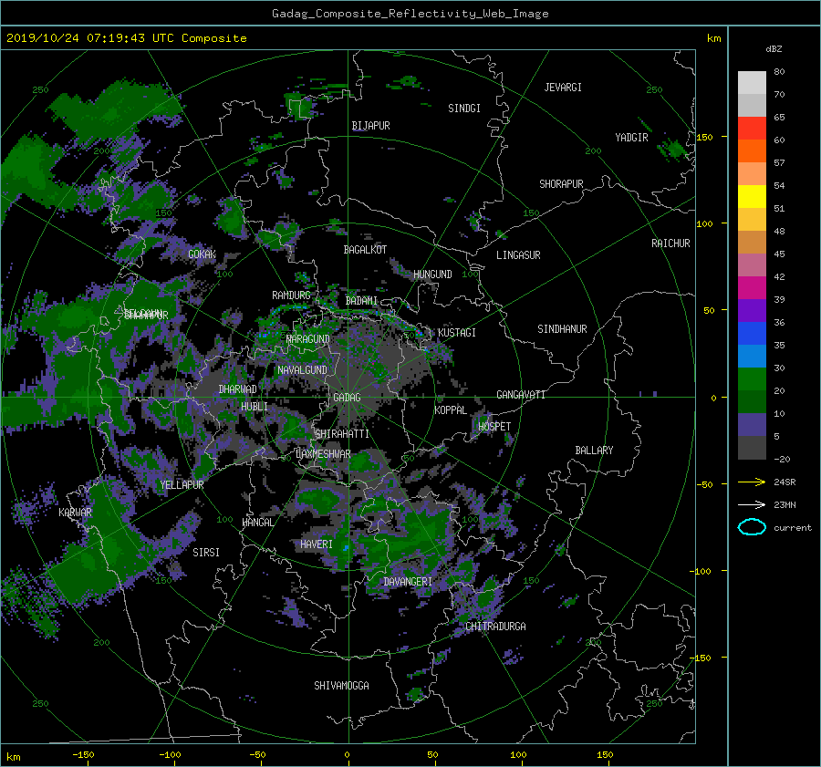Select the blue 36 dBZ color swatch
Screen dimensions: 821x767
752,333
